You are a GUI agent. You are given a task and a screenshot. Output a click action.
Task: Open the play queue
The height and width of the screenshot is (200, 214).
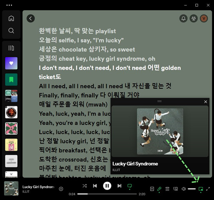(167, 189)
